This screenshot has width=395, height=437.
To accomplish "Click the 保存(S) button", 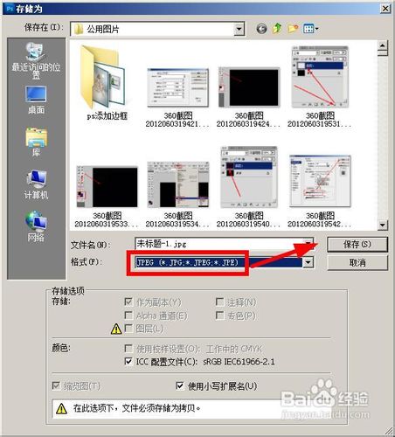I will [357, 244].
